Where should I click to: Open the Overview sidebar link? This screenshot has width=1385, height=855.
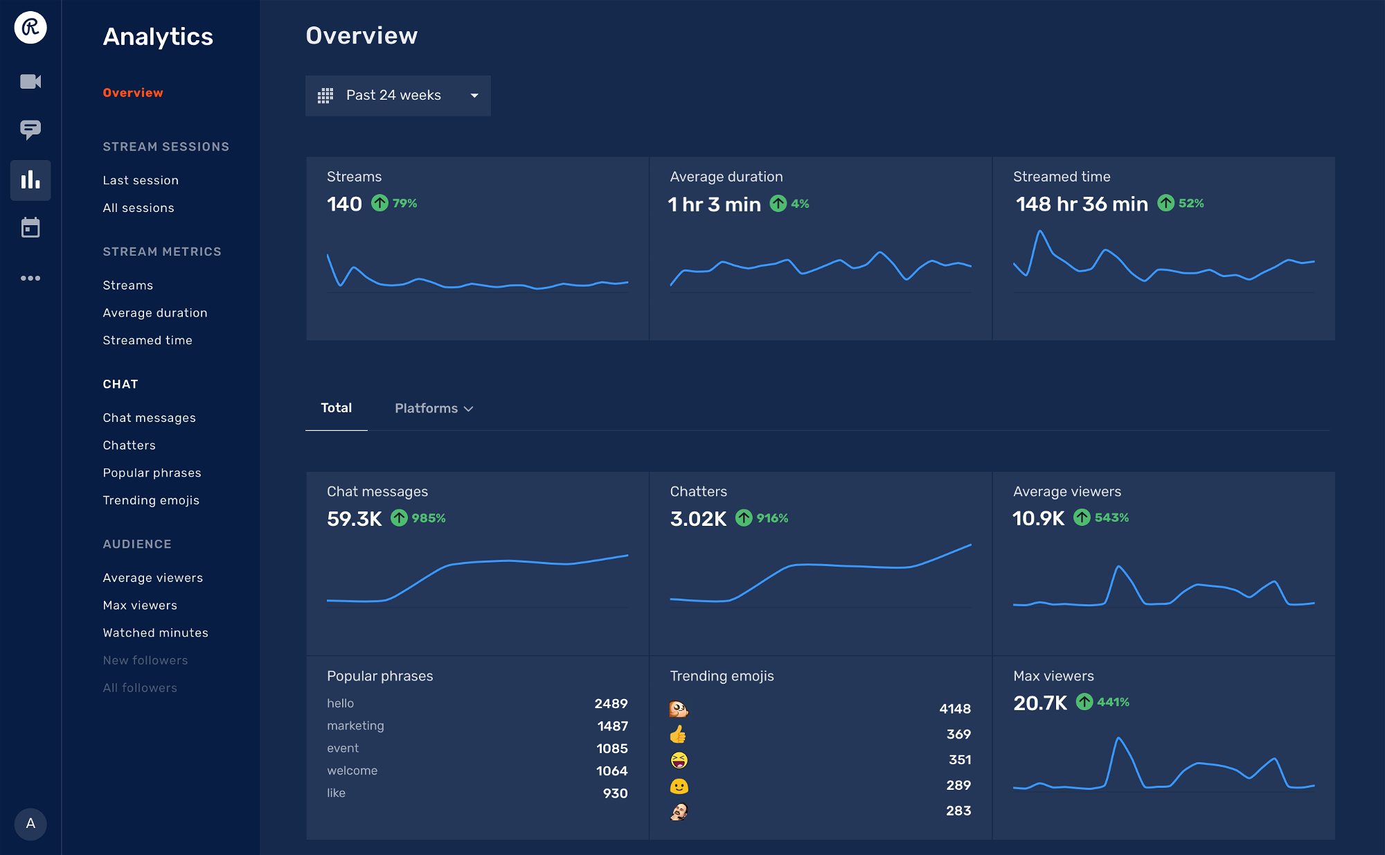[133, 93]
